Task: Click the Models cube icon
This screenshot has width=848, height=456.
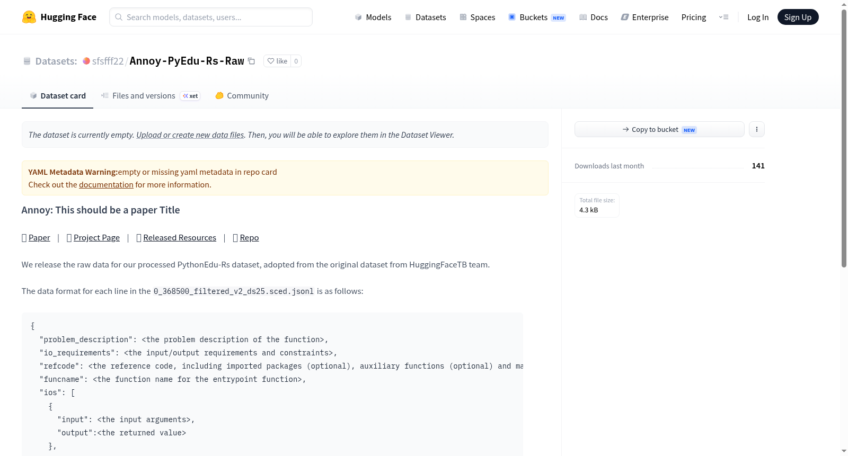Action: click(358, 17)
